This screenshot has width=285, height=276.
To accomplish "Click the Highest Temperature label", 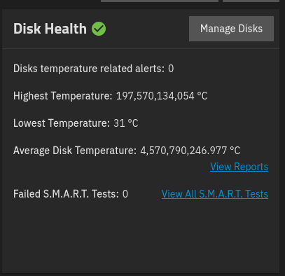I will pos(62,96).
